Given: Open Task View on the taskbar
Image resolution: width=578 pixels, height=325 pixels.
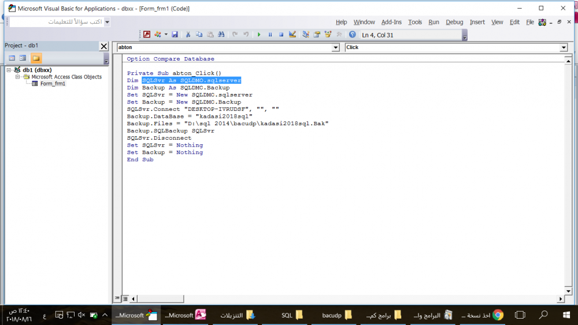Looking at the screenshot, I should [520, 315].
